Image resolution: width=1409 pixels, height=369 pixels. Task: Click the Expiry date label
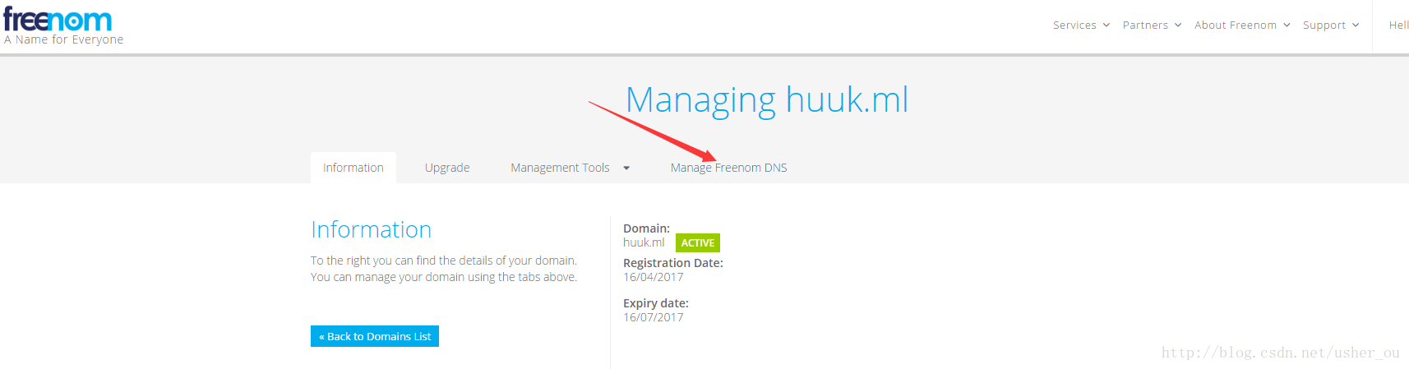pyautogui.click(x=656, y=303)
